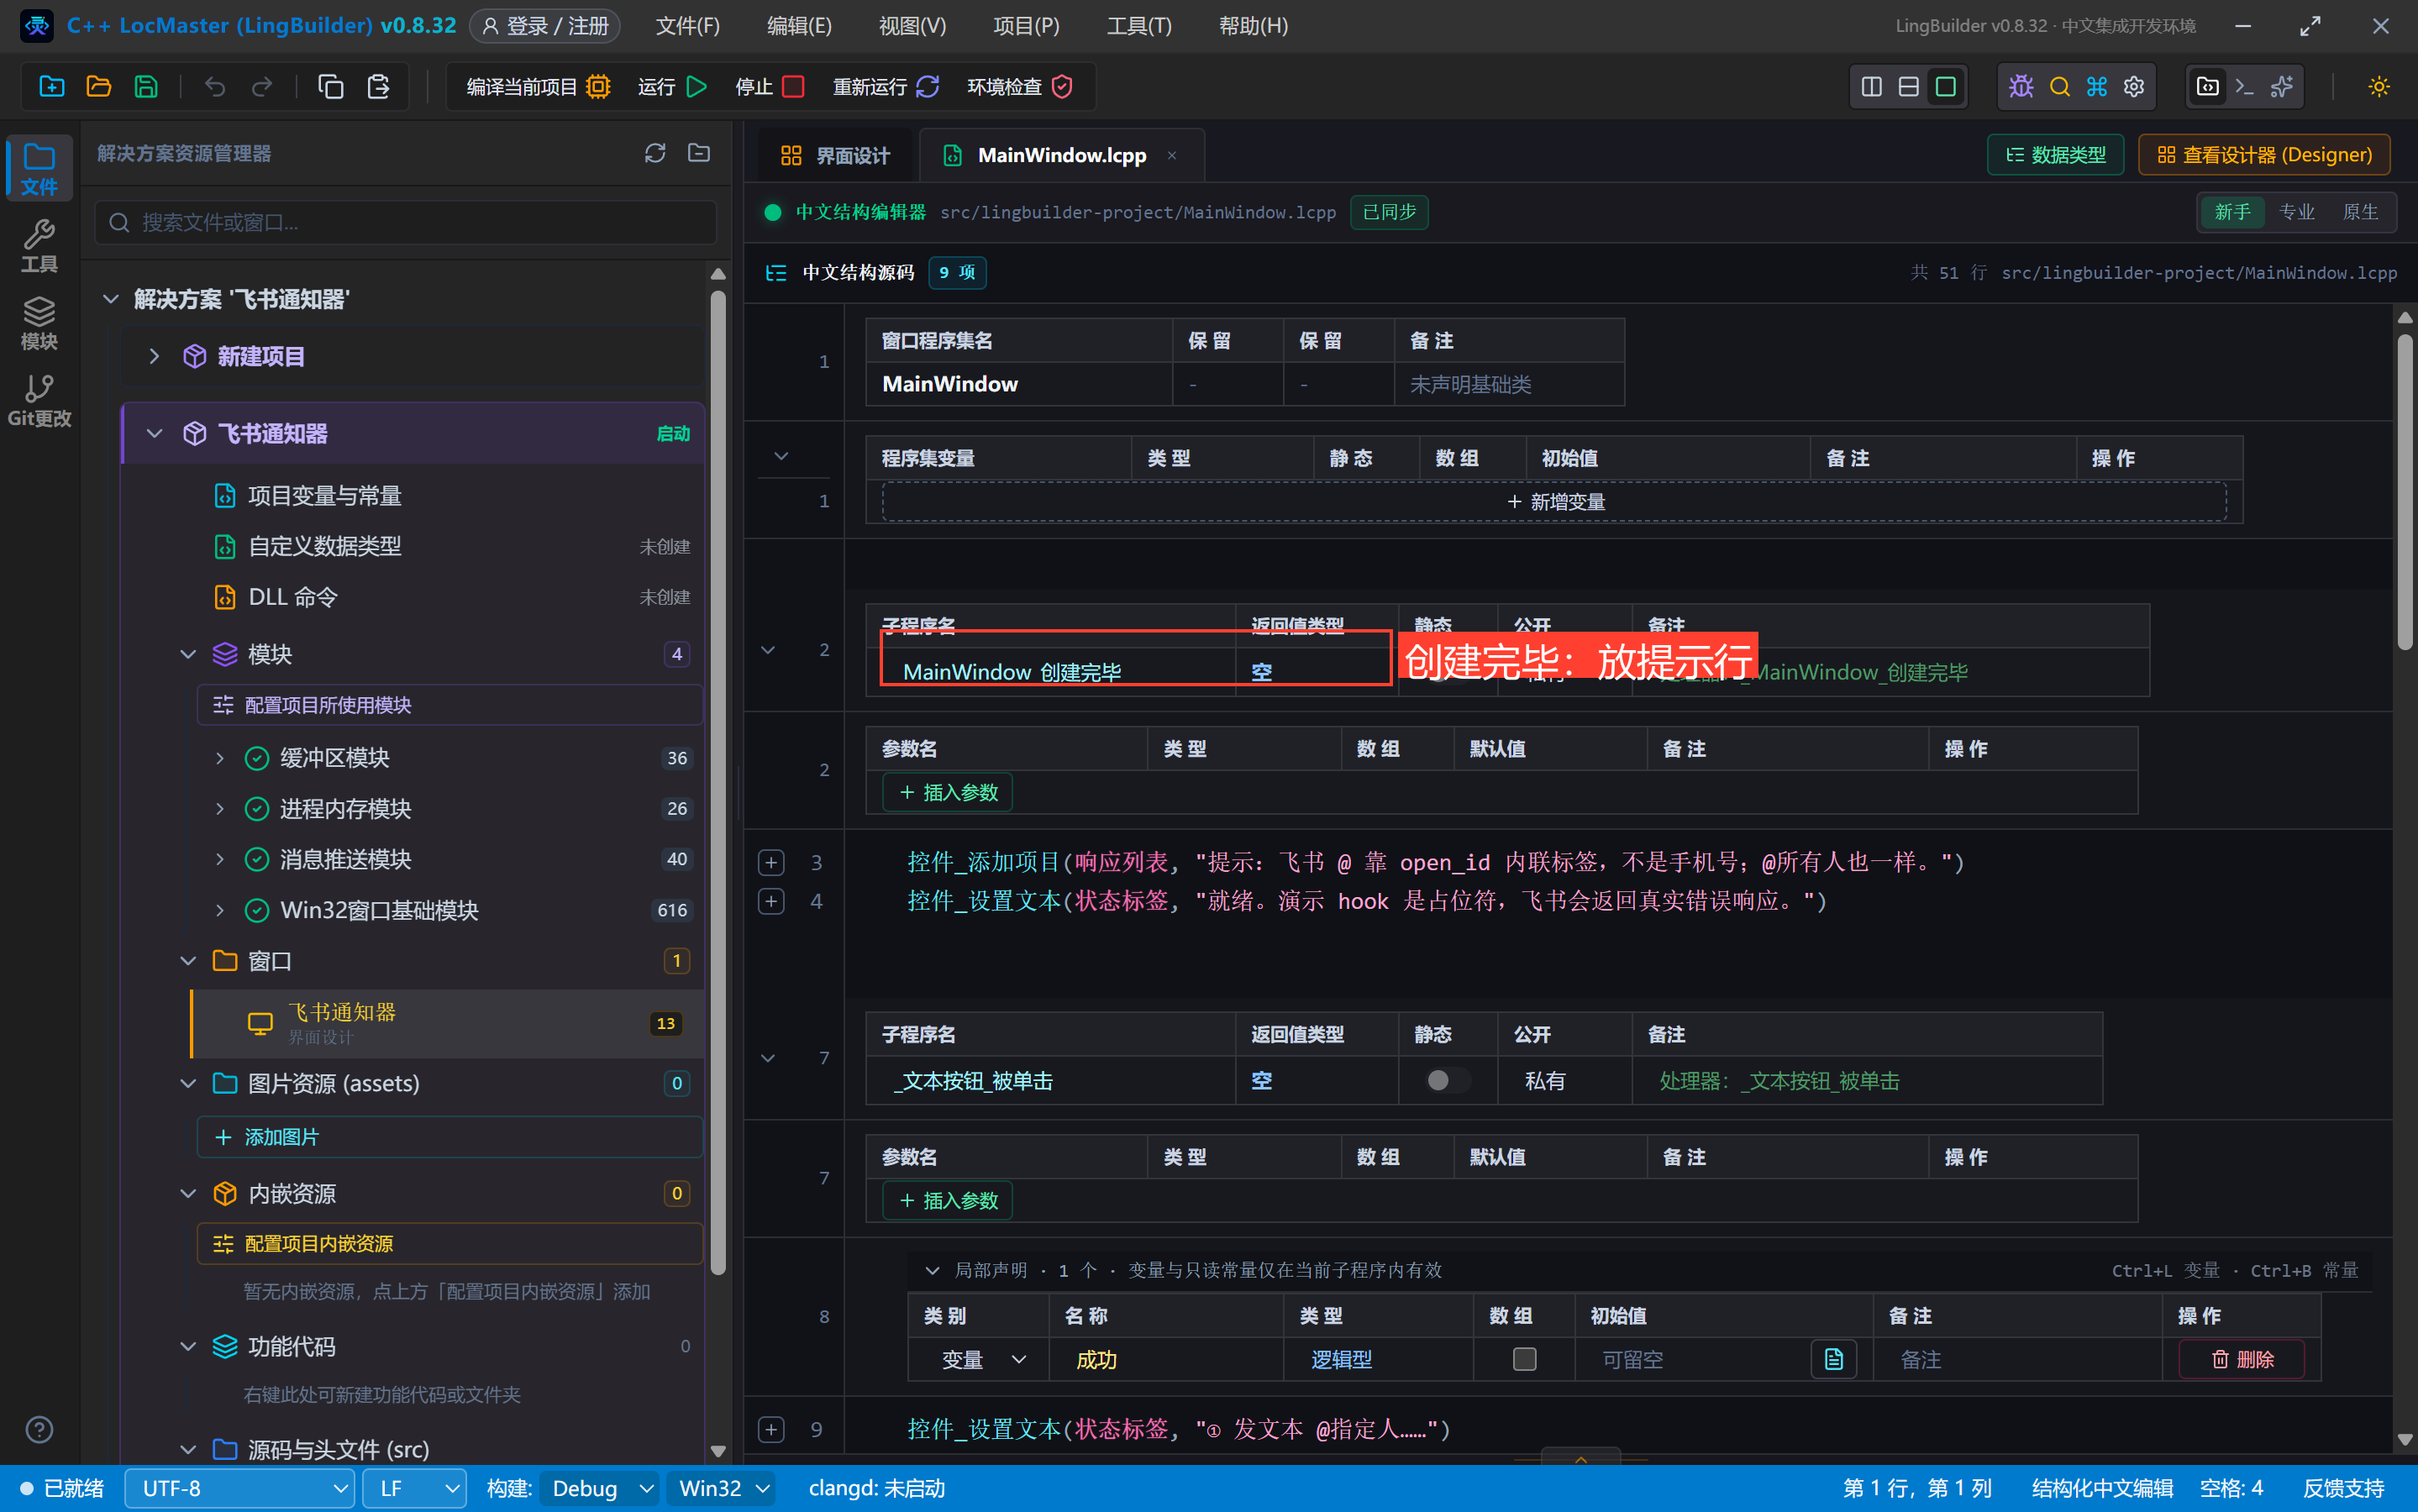2418x1512 pixels.
Task: Click the solution explorer vertical scrollbar
Action: coord(718,782)
